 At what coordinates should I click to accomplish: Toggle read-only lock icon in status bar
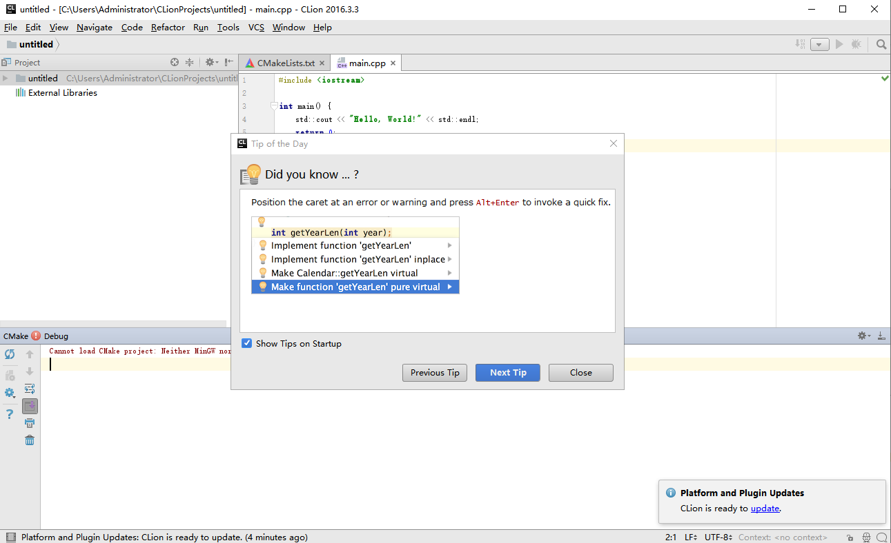pyautogui.click(x=850, y=537)
